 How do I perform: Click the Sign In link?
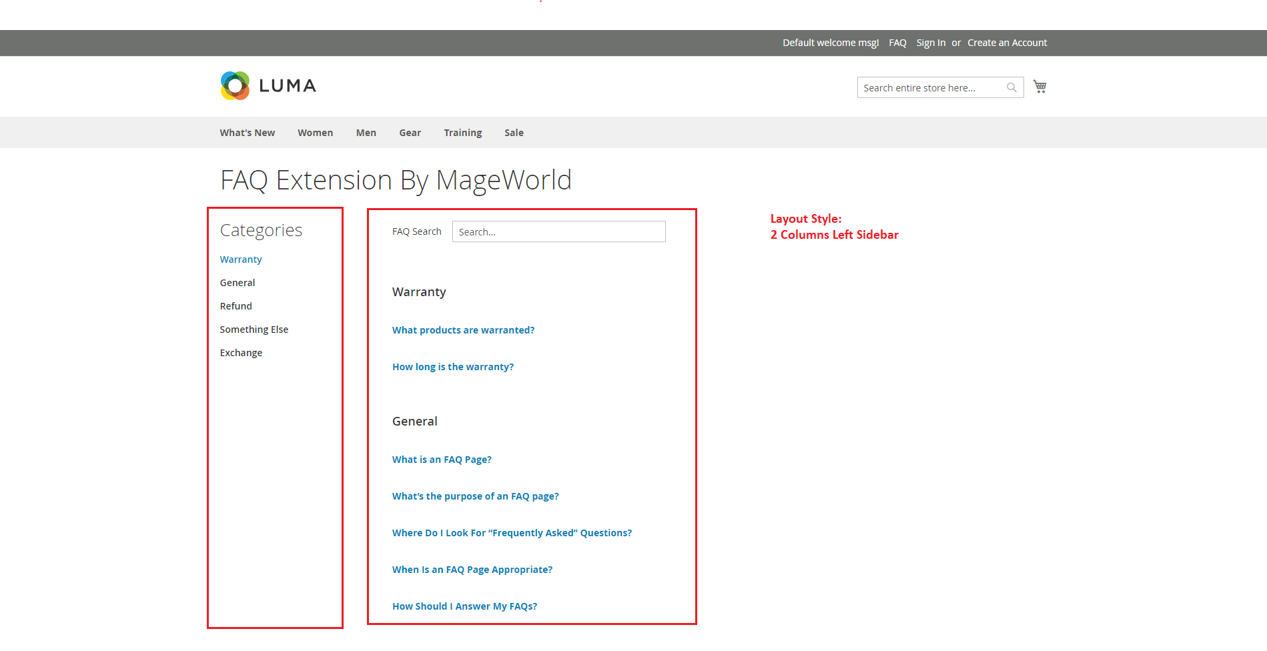tap(931, 43)
